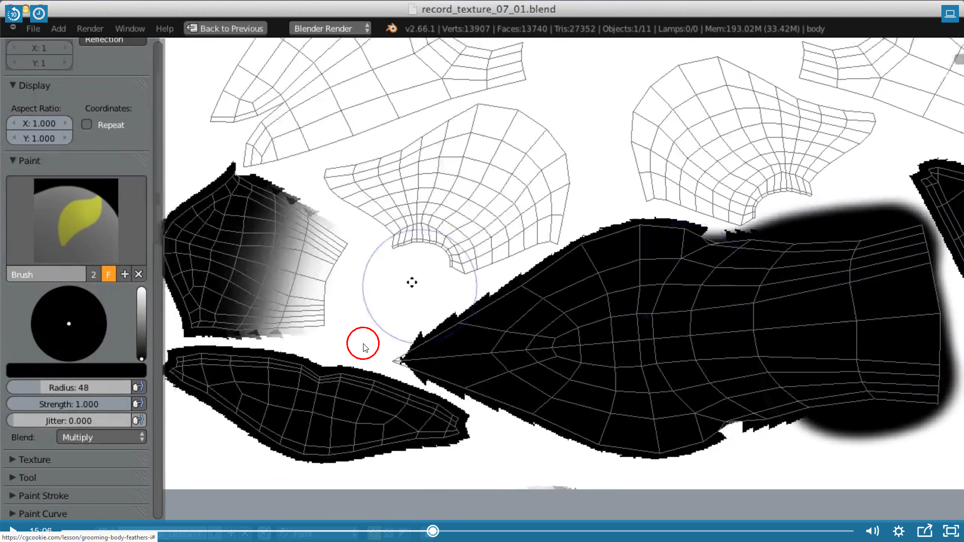The image size is (964, 542).
Task: Click the Back to Previous button
Action: [225, 29]
